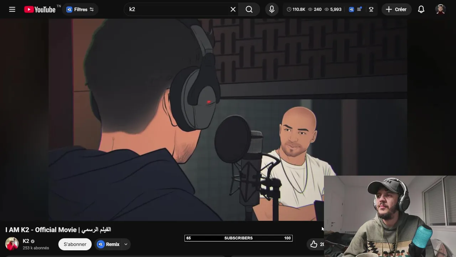The image size is (456, 257).
Task: Click on the video player
Action: click(x=228, y=120)
